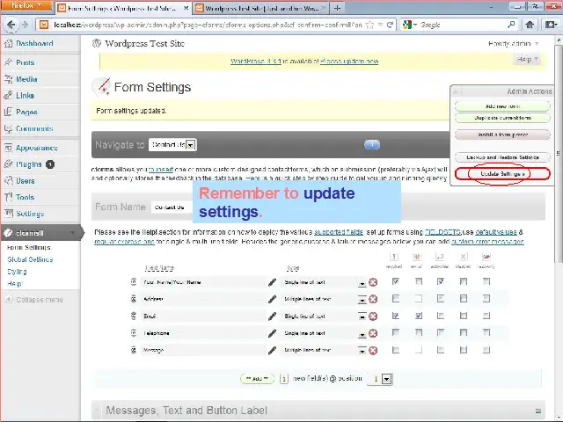Click pencil icon on the Message row
The height and width of the screenshot is (422, 563).
click(272, 350)
